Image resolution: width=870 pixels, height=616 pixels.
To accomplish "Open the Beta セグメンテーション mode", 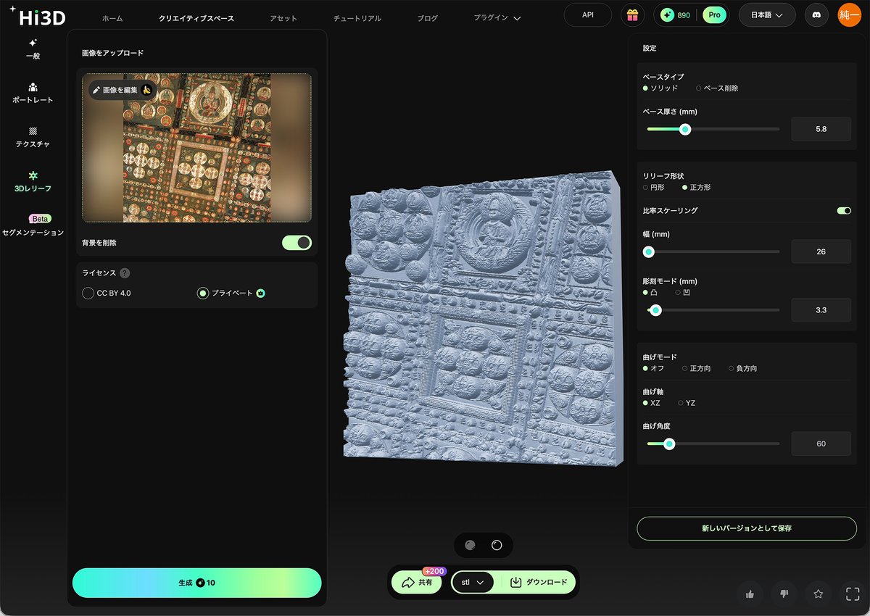I will tap(33, 225).
